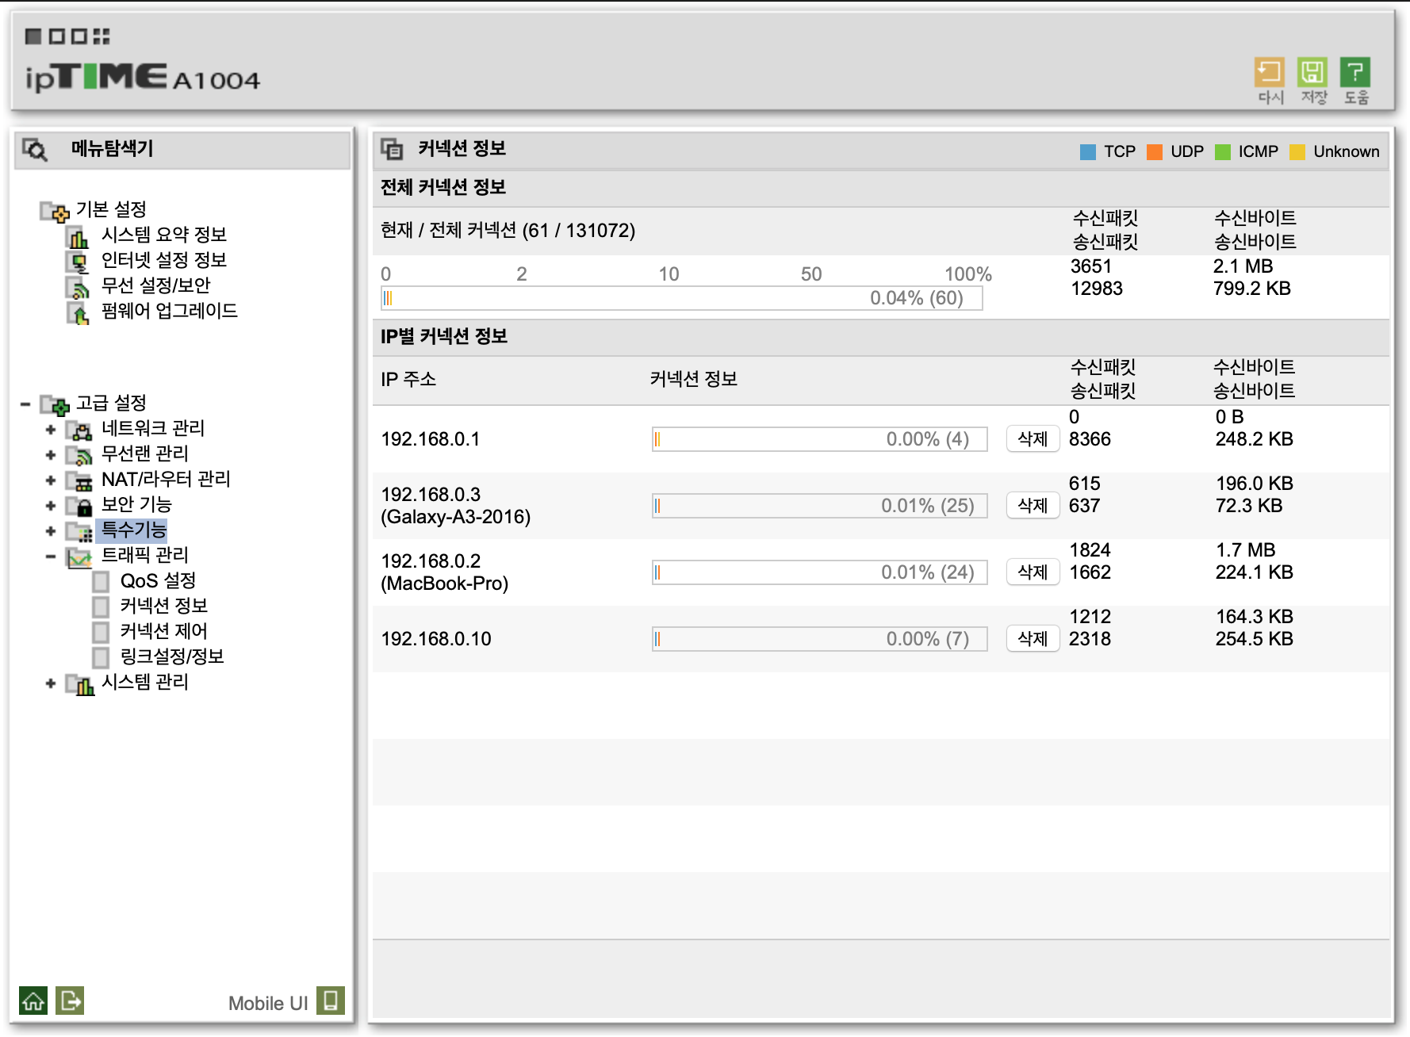Open 링크설정/정보 menu entry
1410x1037 pixels.
tap(172, 656)
